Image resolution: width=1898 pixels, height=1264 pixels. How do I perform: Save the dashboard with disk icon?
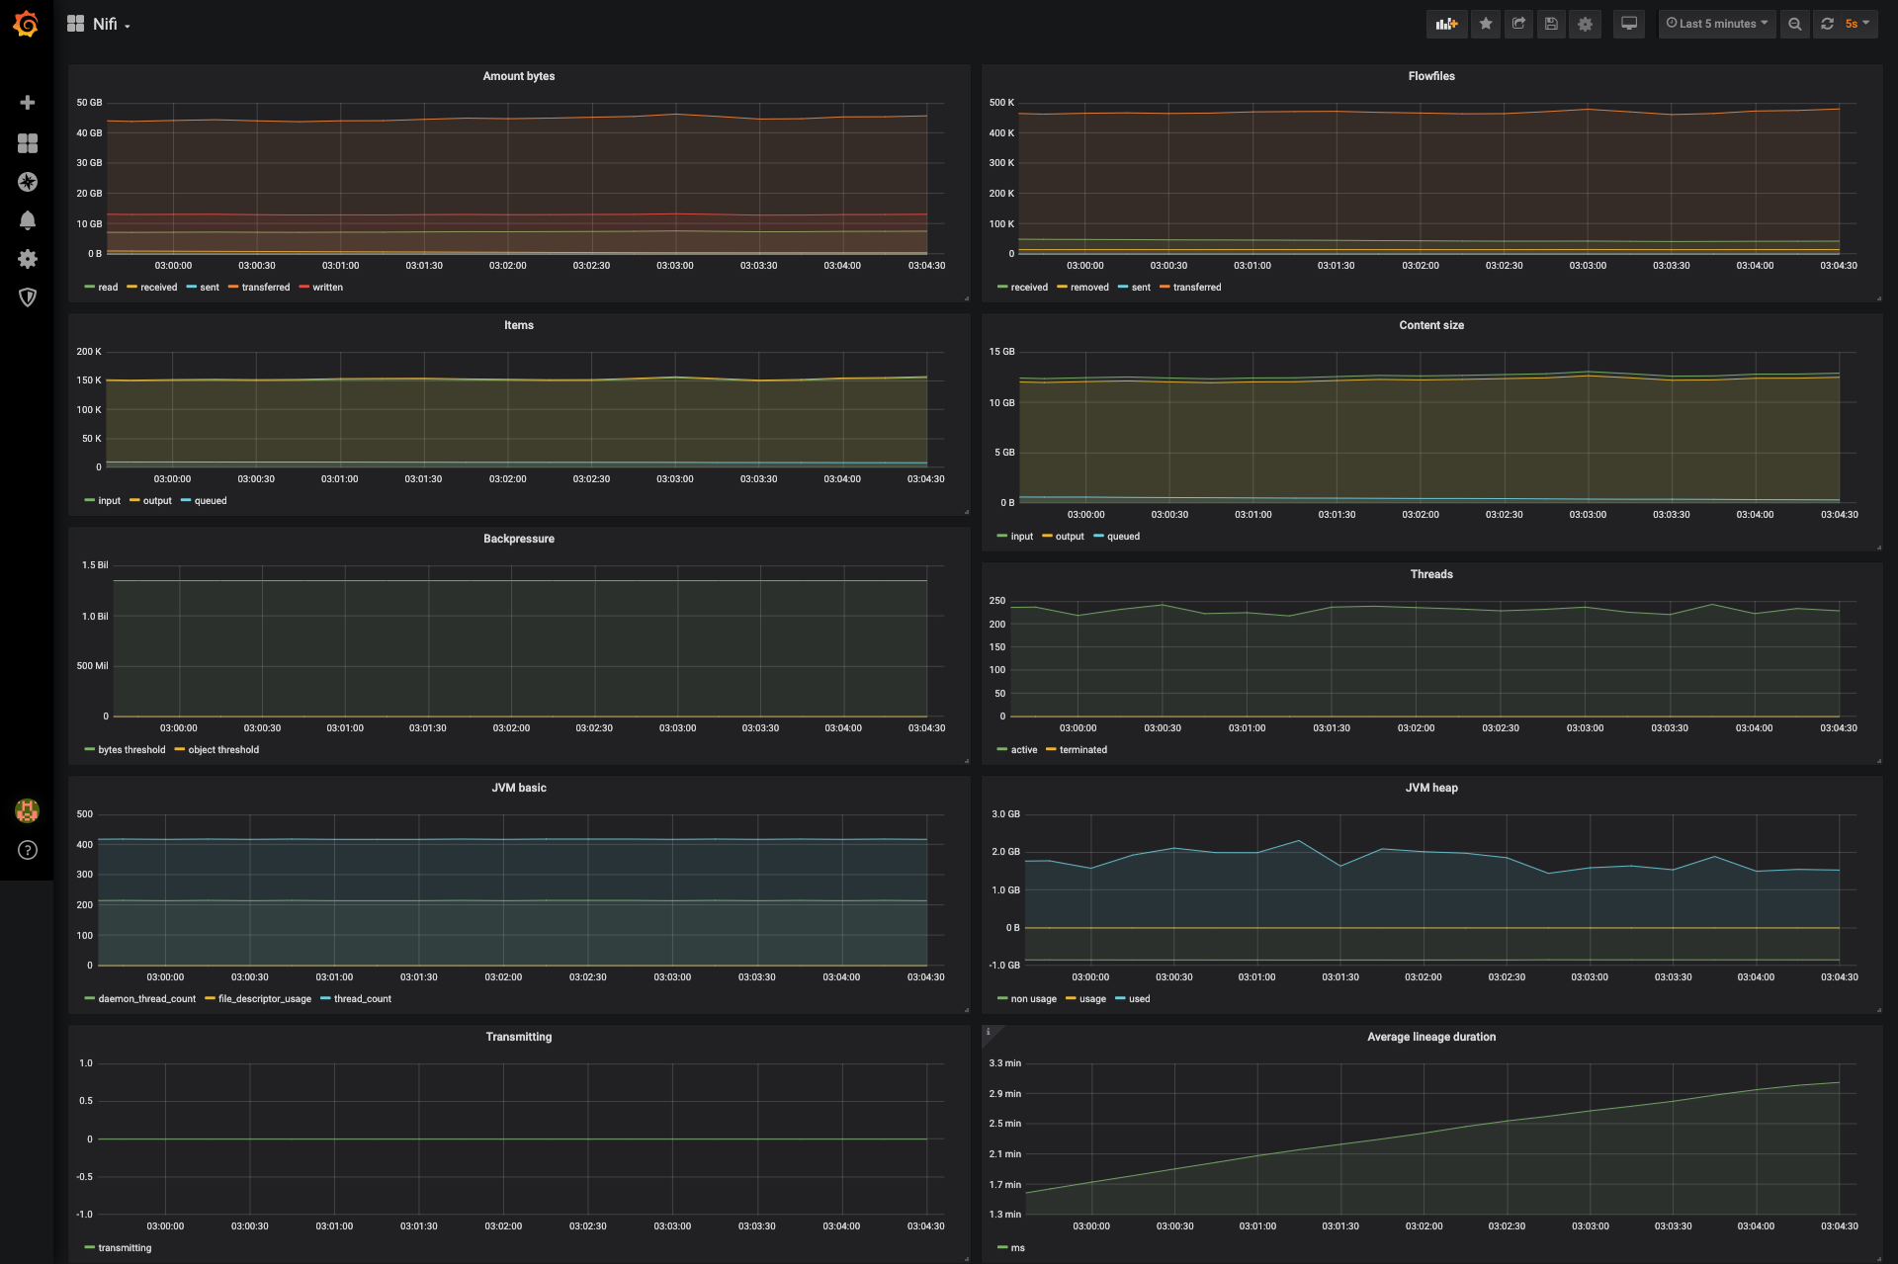coord(1551,24)
